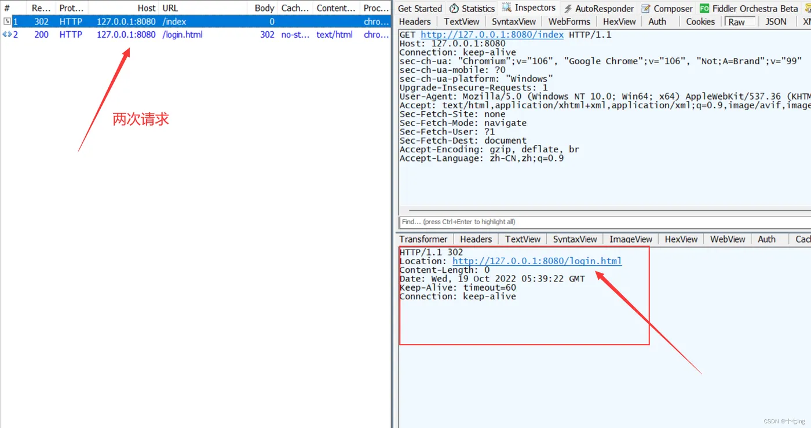Open the request Auth inspector tab
The image size is (811, 428).
(657, 21)
